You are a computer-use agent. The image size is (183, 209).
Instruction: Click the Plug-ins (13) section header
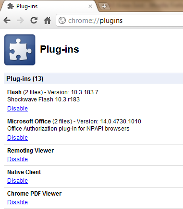click(94, 78)
